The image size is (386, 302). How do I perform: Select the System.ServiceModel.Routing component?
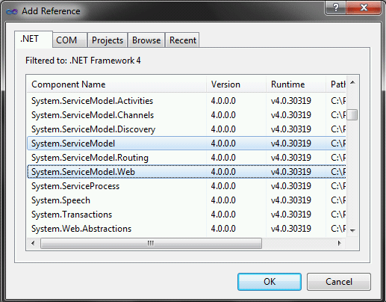[x=187, y=158]
